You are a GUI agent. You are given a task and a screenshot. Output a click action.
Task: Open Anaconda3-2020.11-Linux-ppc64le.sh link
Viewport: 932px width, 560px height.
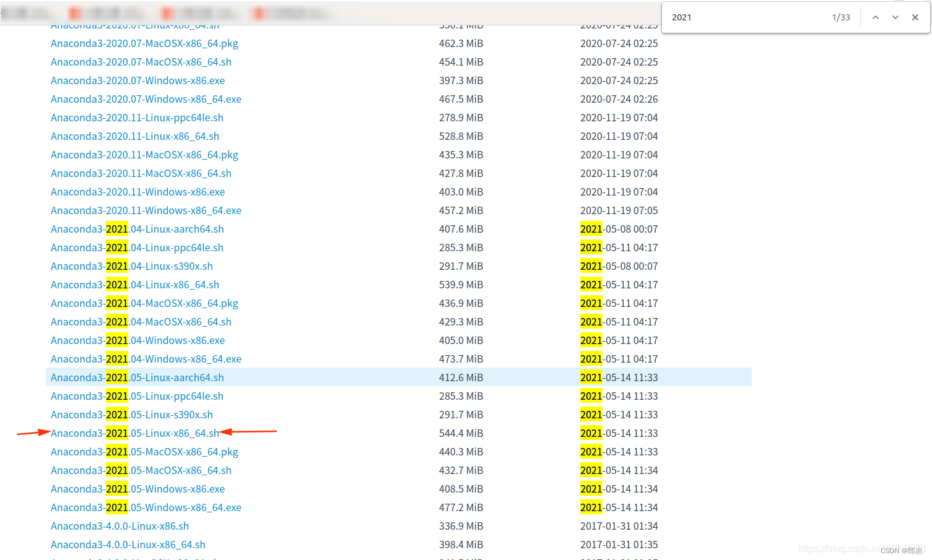tap(137, 118)
